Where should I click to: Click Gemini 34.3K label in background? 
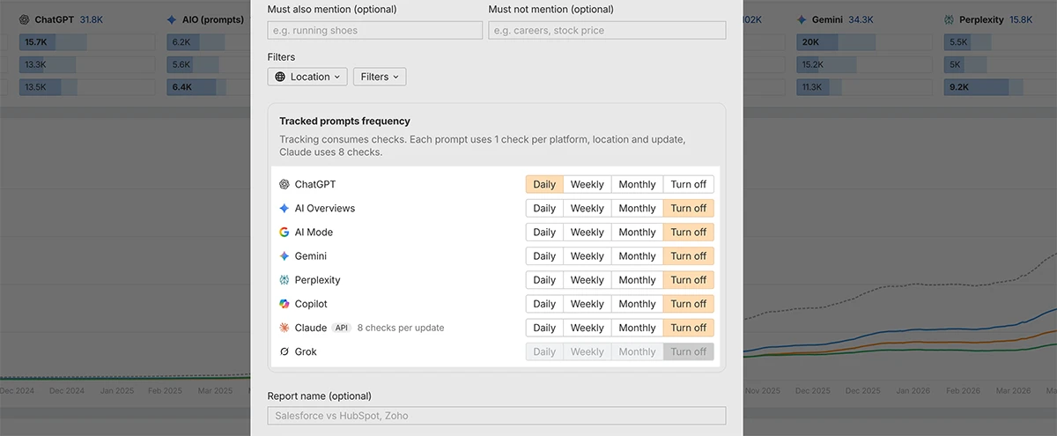point(842,19)
